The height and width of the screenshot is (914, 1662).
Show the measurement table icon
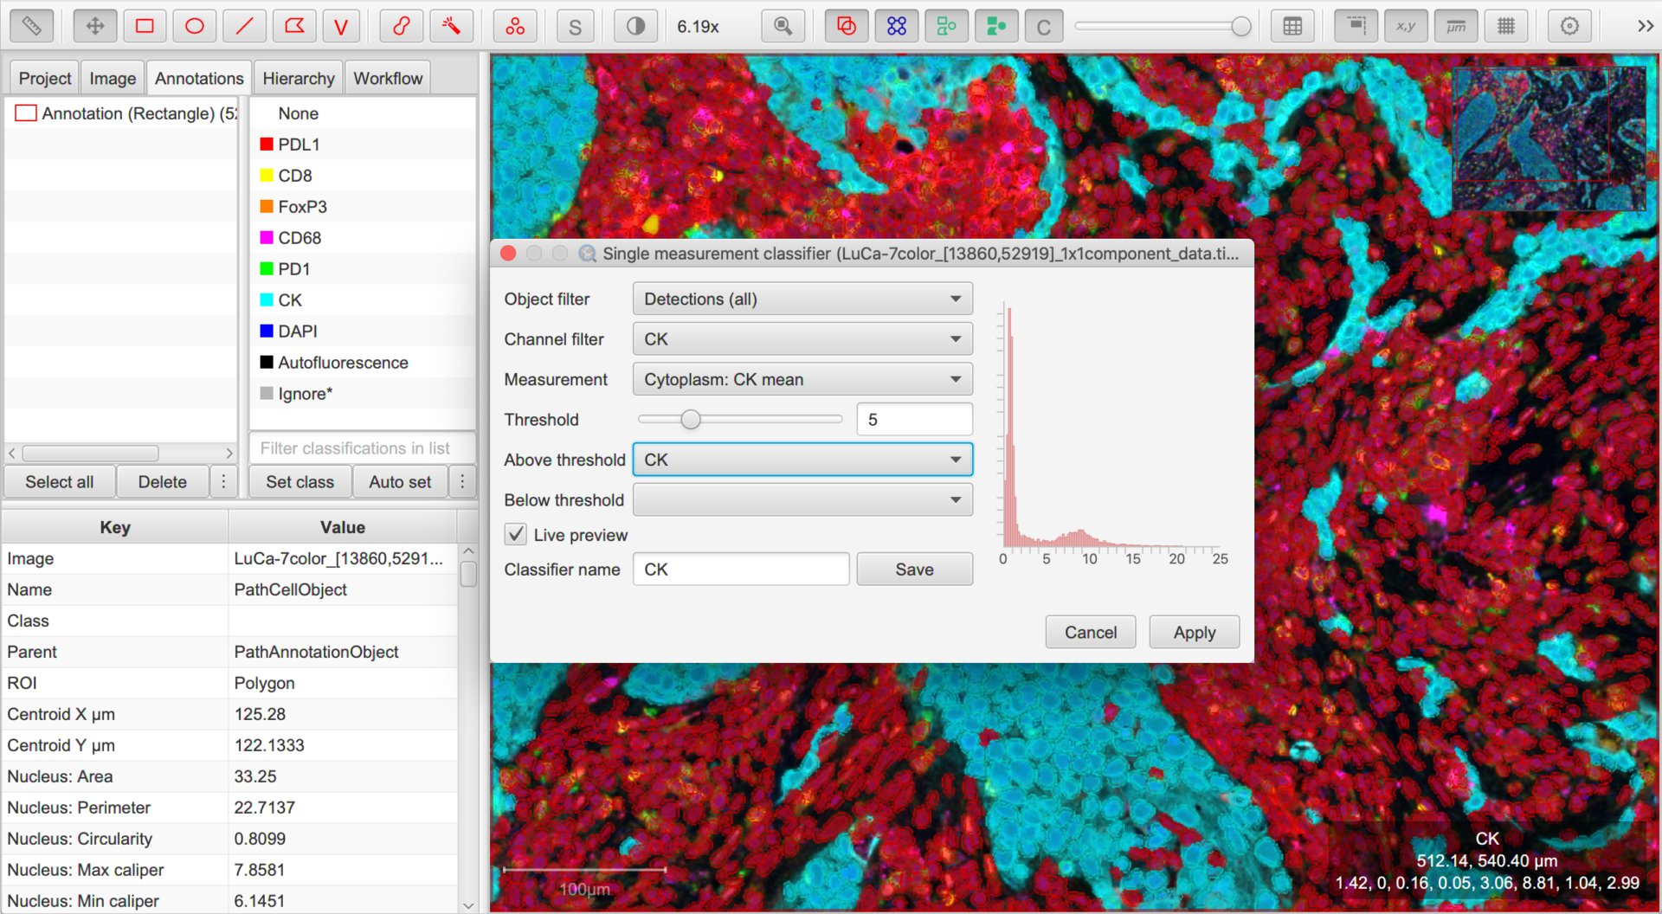[x=1292, y=26]
